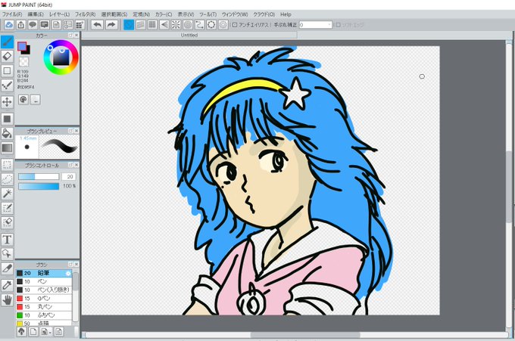Select the 鉛筆 brush in the brush list
This screenshot has width=515, height=341.
(x=44, y=273)
